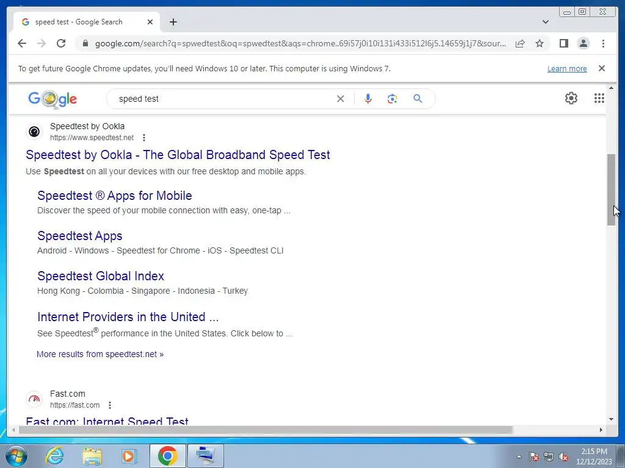This screenshot has height=468, width=625.
Task: Open Windows Media Player from taskbar
Action: (129, 456)
